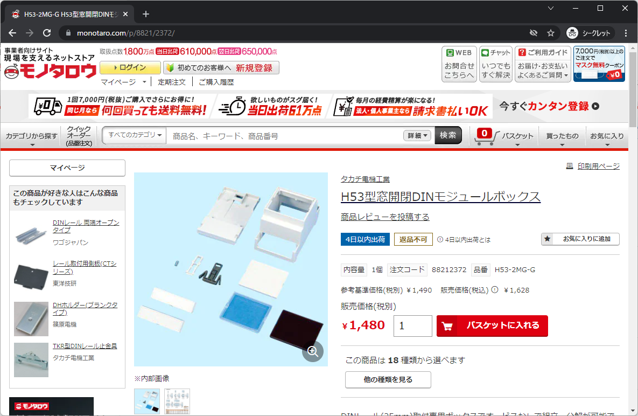Click info icon beside 販売価格(税込)

pos(495,290)
